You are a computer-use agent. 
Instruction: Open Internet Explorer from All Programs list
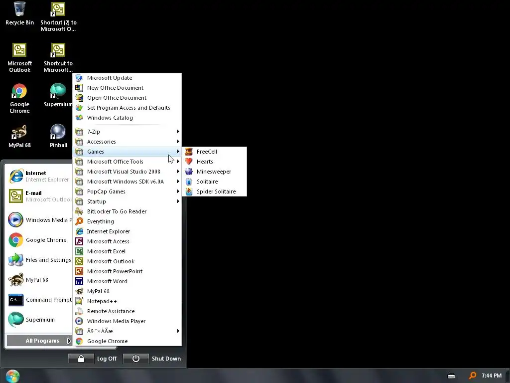pyautogui.click(x=127, y=231)
